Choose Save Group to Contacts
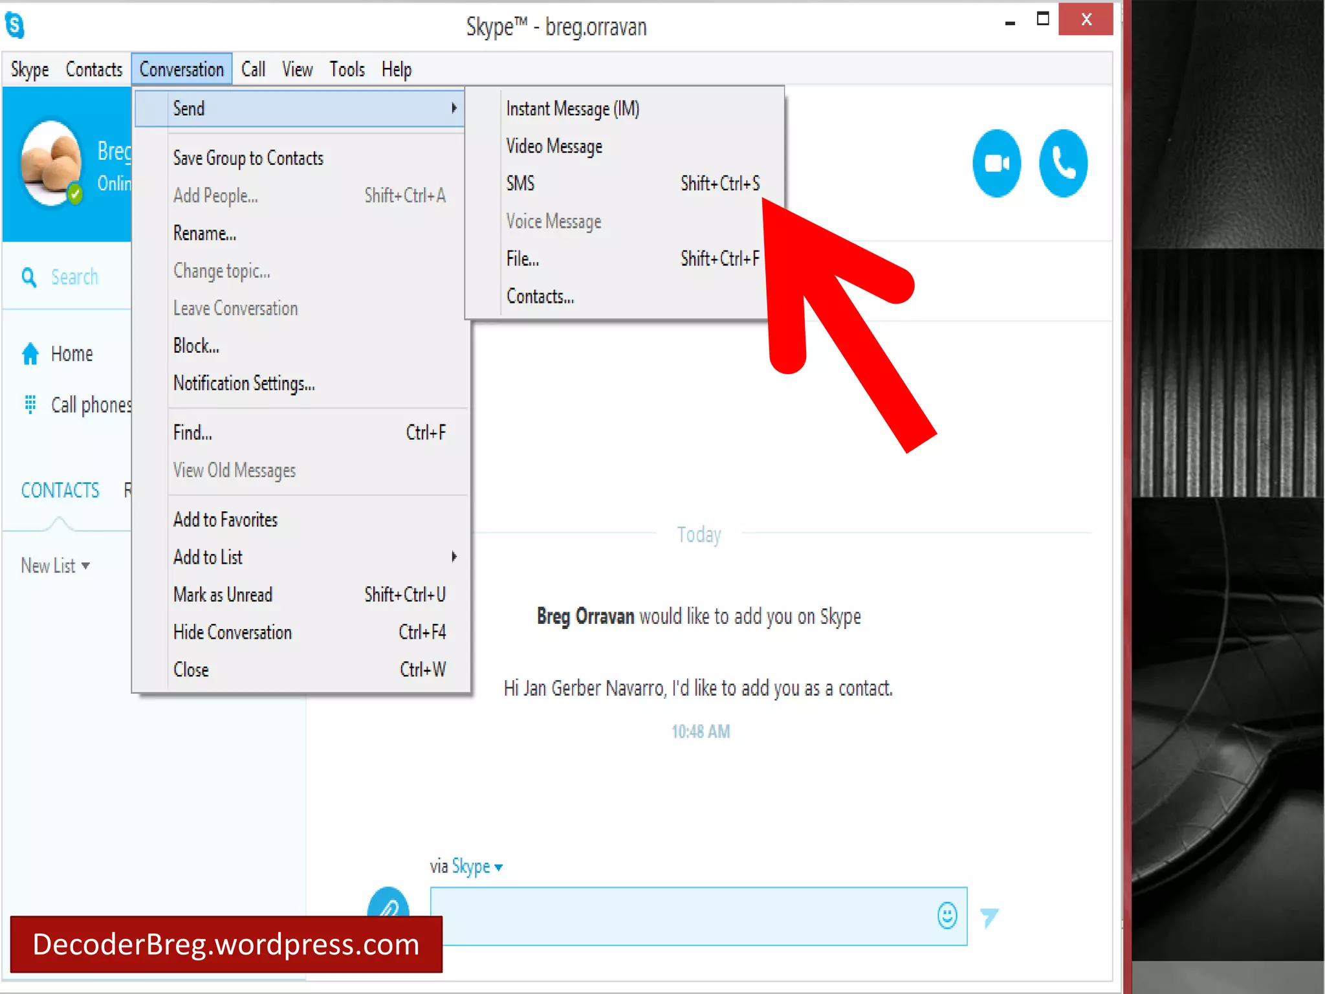Screen dimensions: 1325x994 [x=248, y=159]
